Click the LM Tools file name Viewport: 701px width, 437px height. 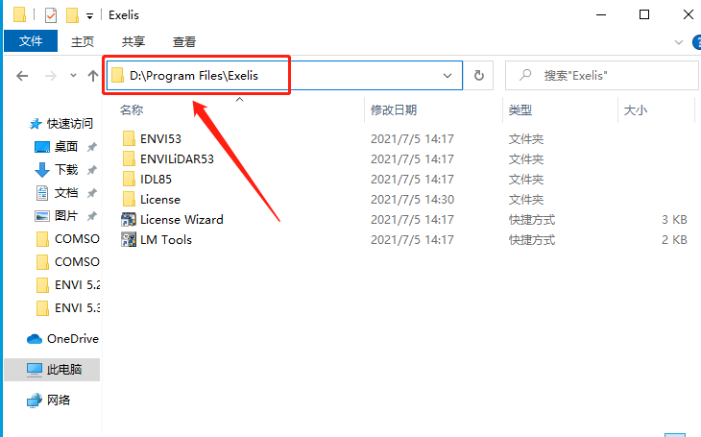166,240
